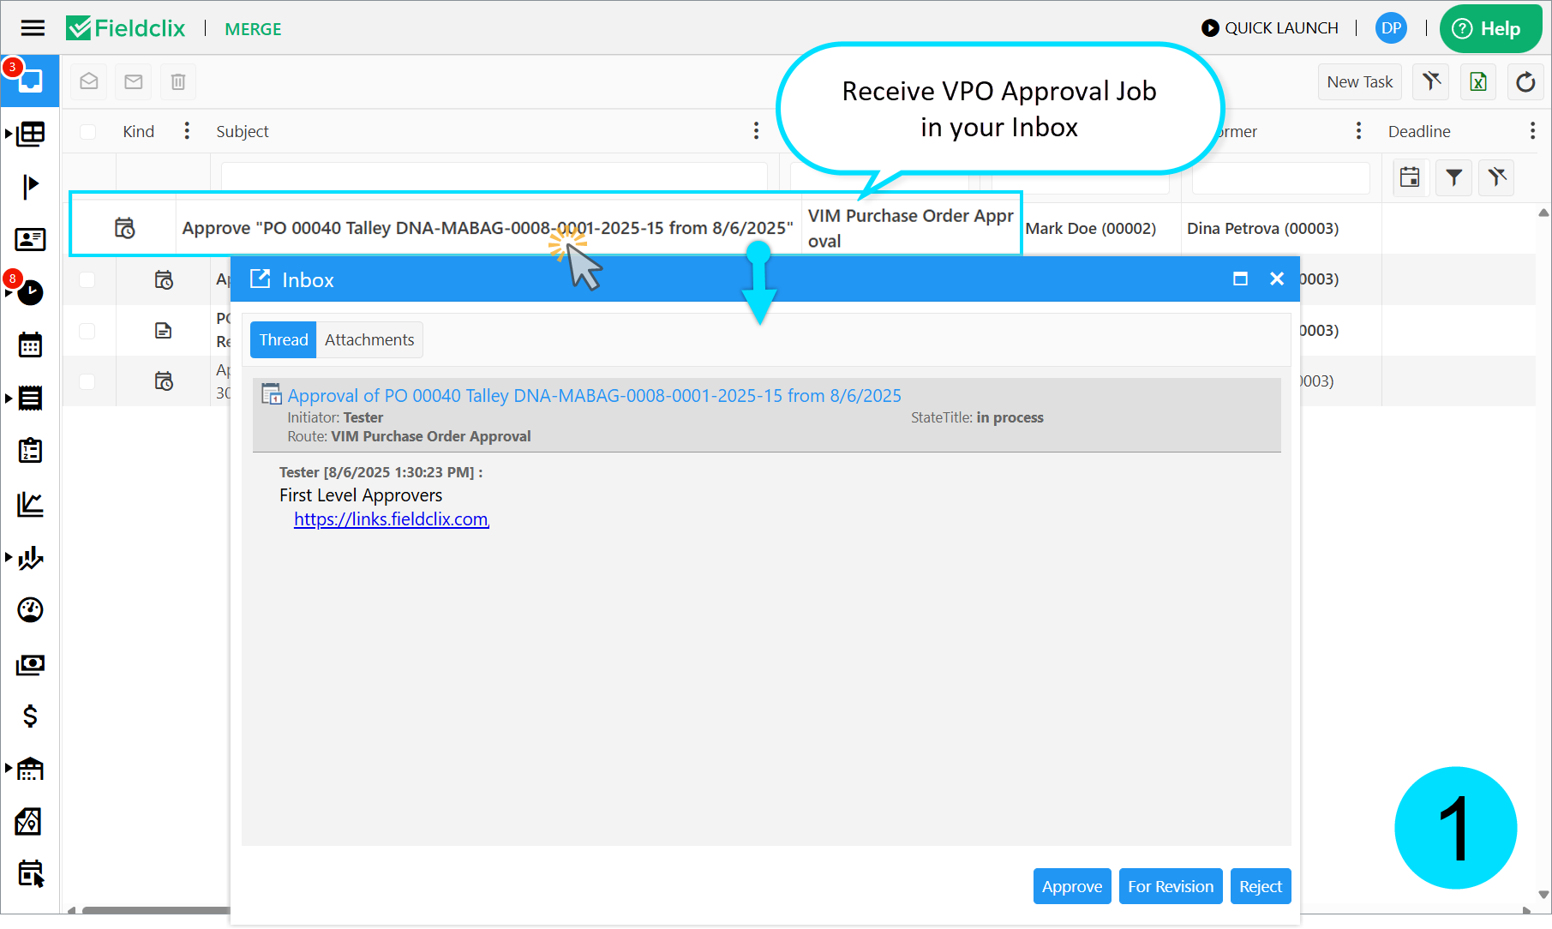Viewport: 1552px width, 929px height.
Task: Open the clipboard checklist icon in sidebar
Action: point(30,451)
